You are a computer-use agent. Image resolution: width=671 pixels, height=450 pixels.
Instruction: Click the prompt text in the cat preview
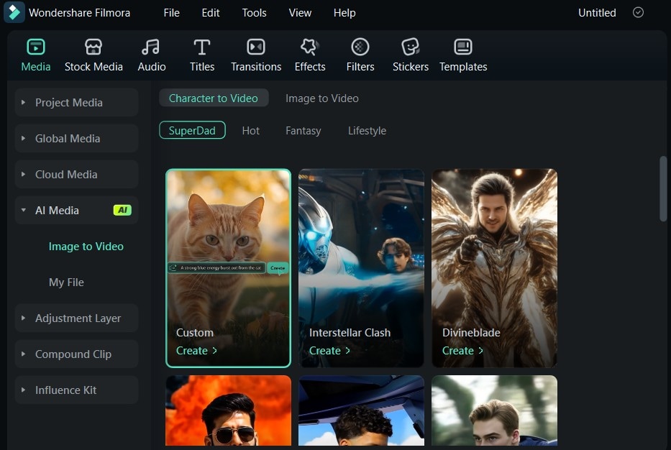click(x=220, y=268)
